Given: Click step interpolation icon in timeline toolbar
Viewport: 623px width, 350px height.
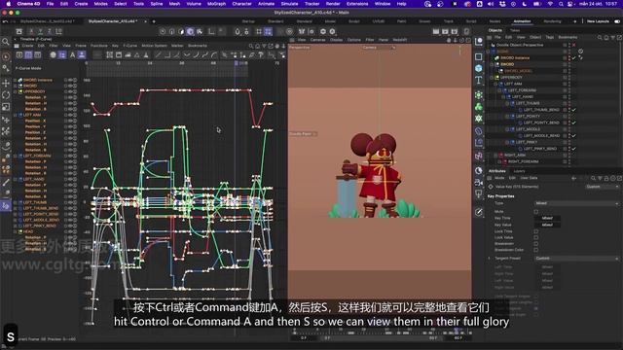Looking at the screenshot, I should (x=167, y=55).
